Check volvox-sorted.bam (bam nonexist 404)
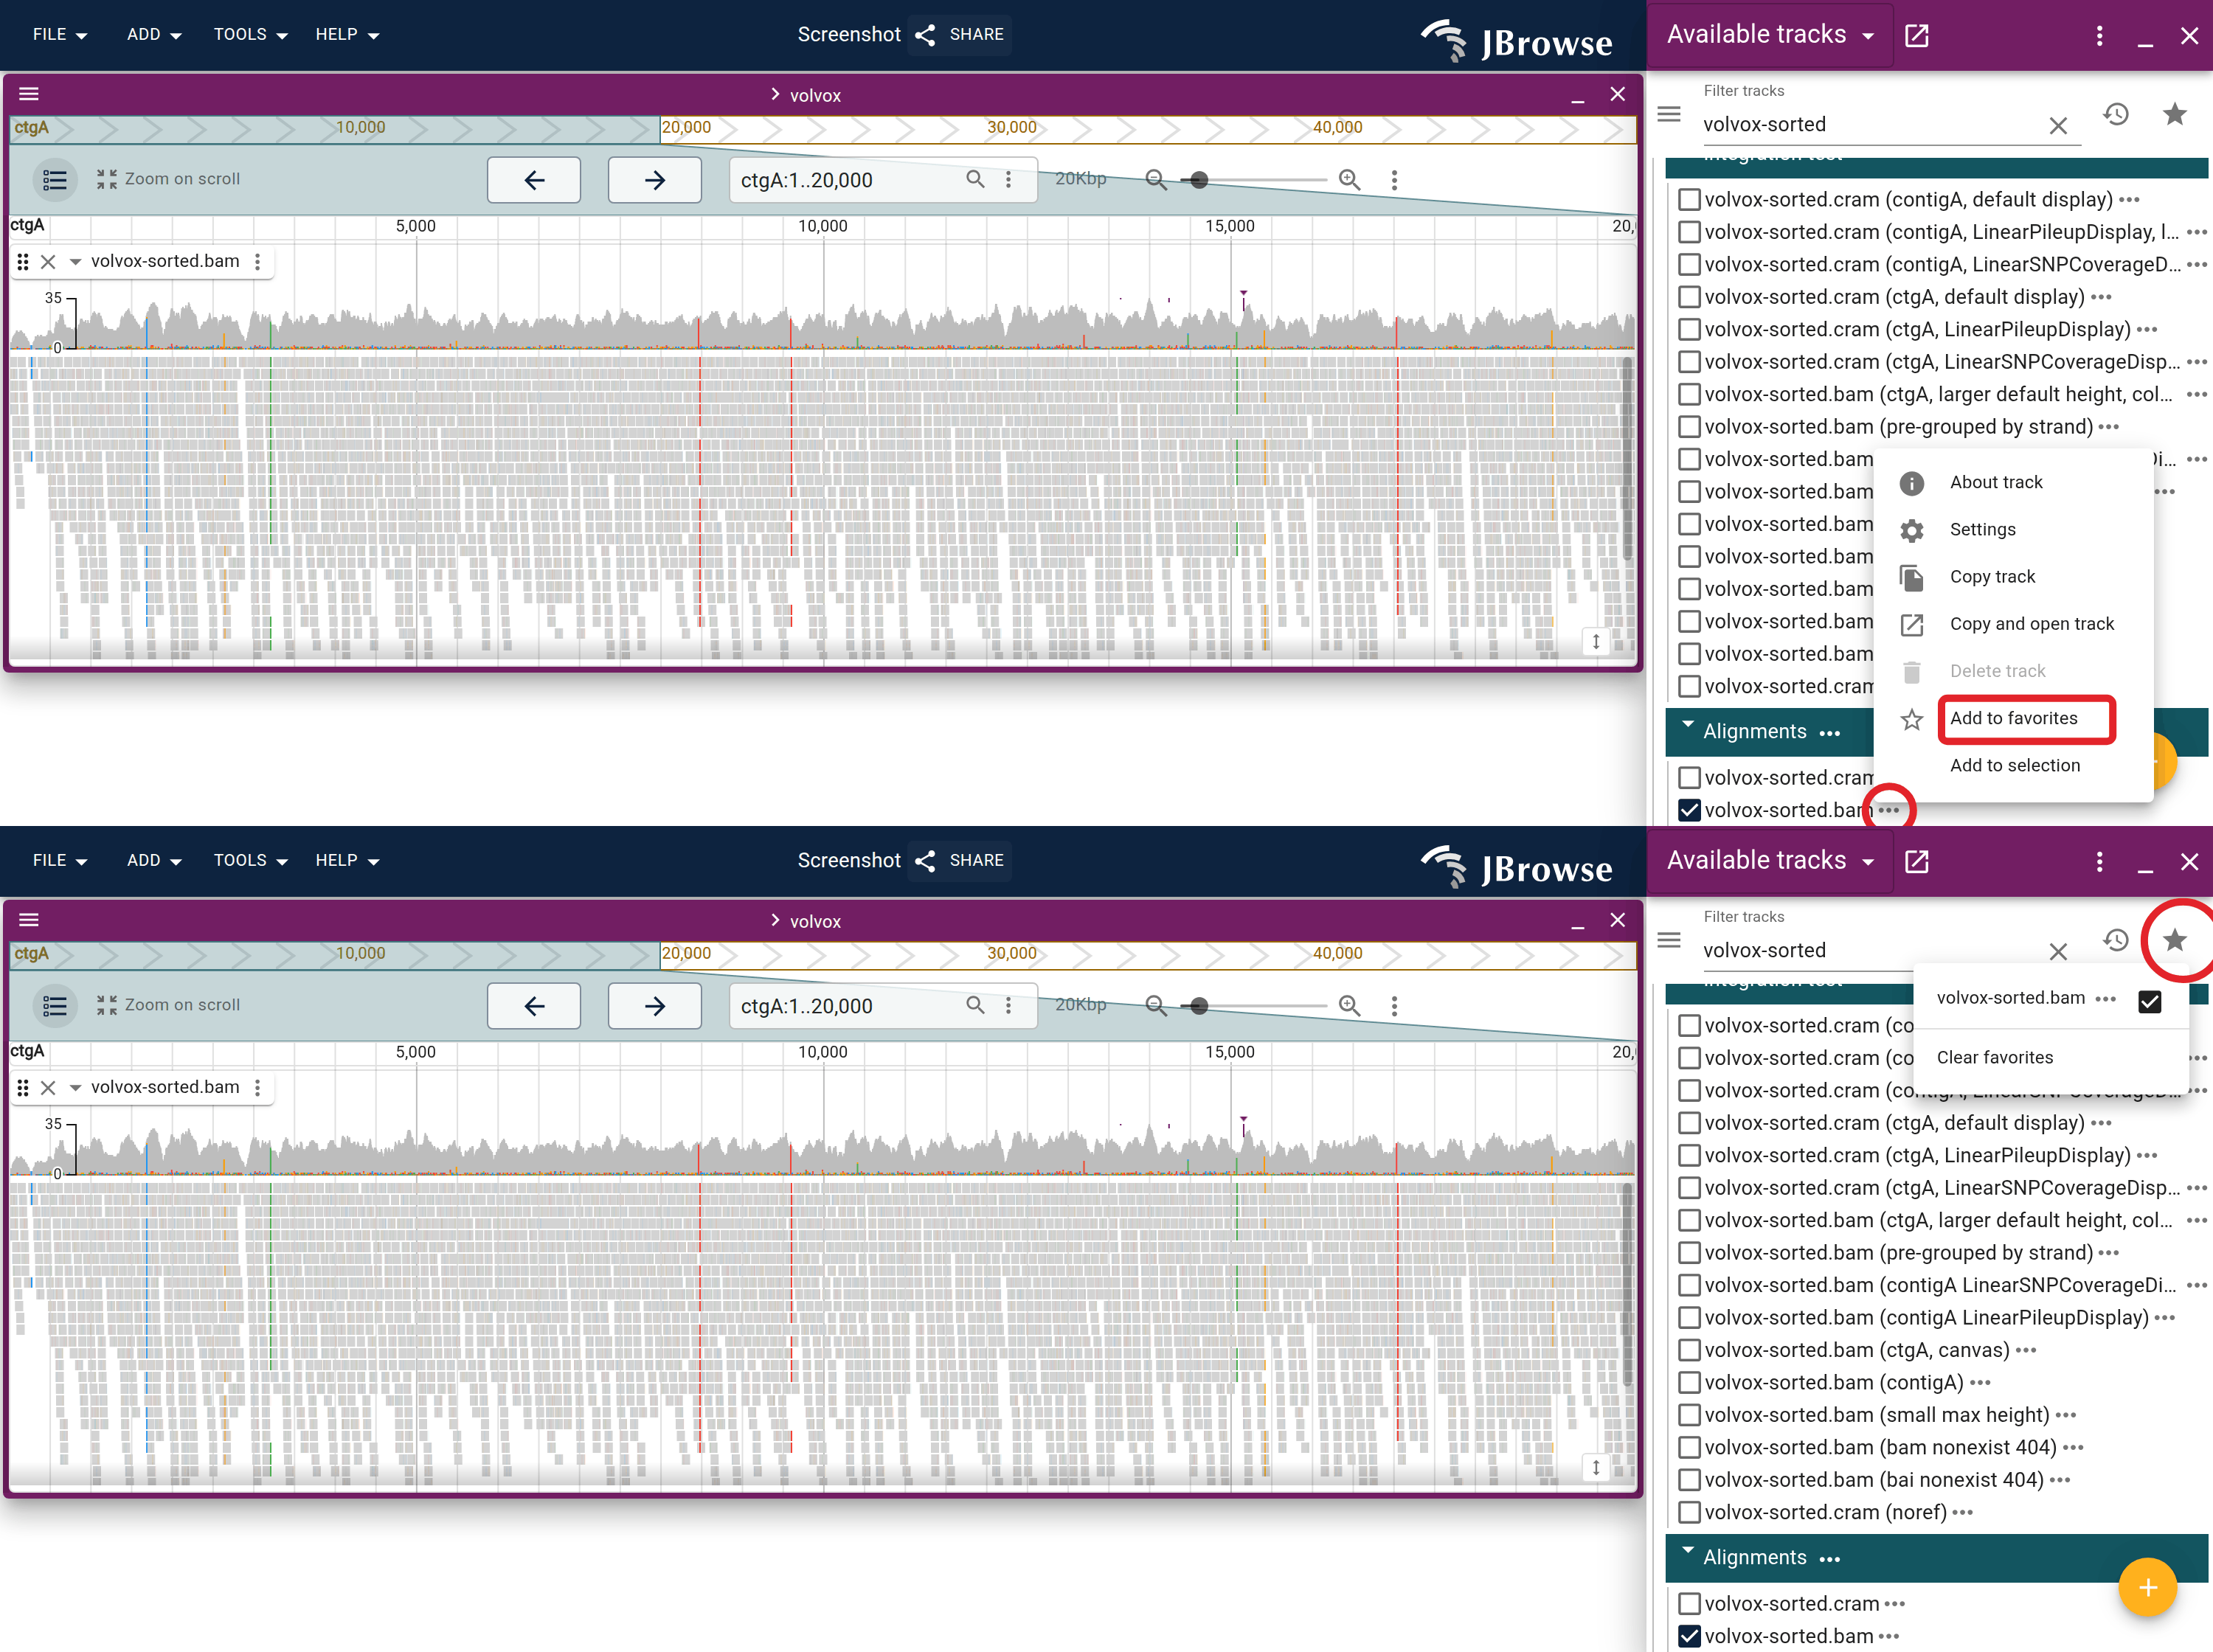The width and height of the screenshot is (2213, 1652). [x=1689, y=1448]
